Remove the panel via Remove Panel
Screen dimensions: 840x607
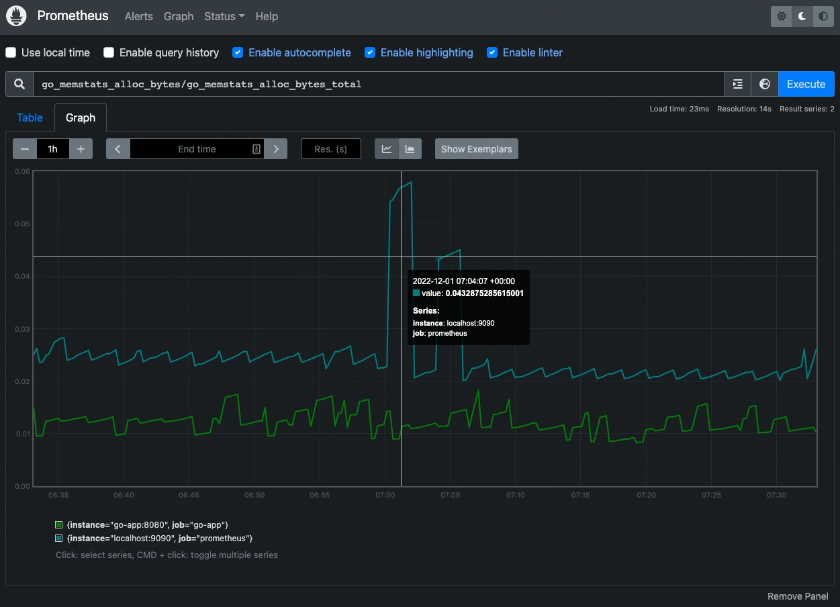(x=798, y=596)
